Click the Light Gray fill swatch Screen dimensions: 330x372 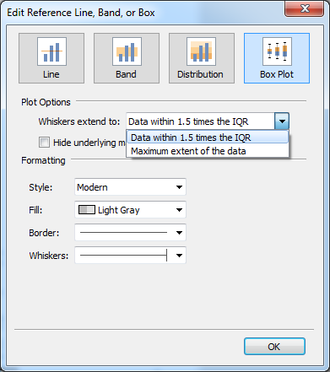[x=87, y=210]
